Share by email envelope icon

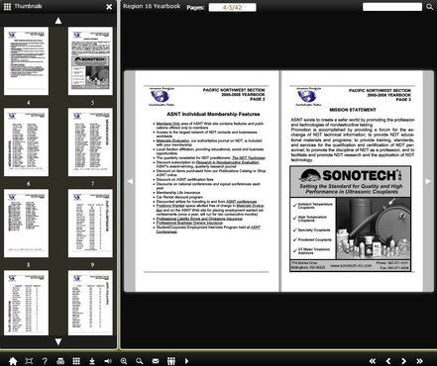[x=156, y=361]
